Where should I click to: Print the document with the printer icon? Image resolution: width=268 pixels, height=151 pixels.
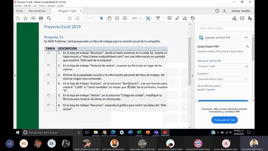click(41, 18)
